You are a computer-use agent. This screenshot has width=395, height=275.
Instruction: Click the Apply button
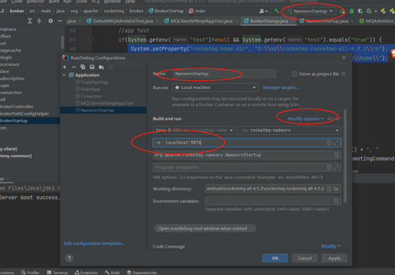tap(334, 258)
